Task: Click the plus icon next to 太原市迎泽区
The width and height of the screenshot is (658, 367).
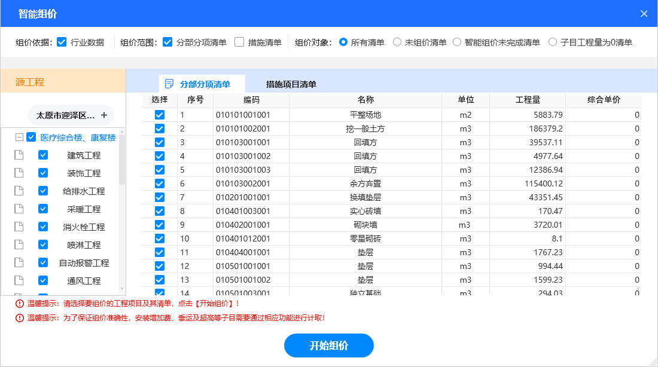Action: pos(104,115)
